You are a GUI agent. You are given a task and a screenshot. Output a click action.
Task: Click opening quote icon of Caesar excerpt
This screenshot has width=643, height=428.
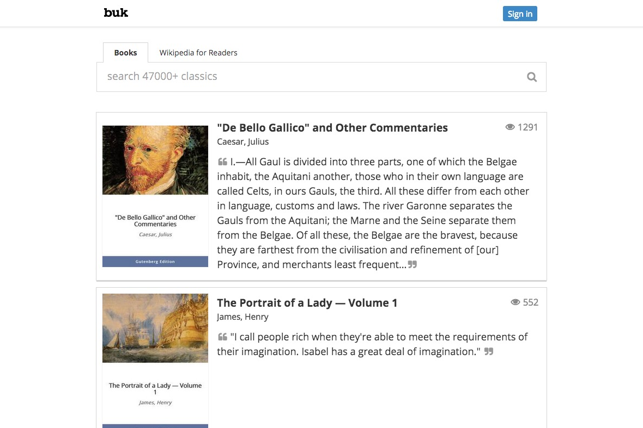click(222, 162)
